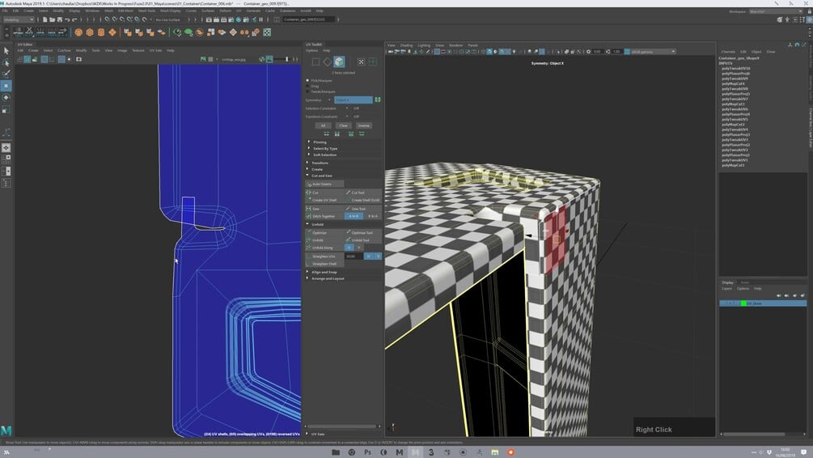Click Straighten UVs in UV Toolkit
This screenshot has width=813, height=458.
point(324,257)
